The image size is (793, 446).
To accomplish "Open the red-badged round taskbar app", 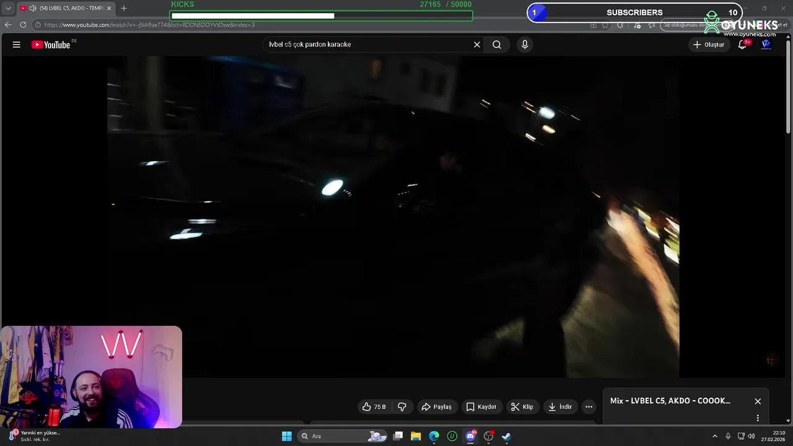I will (x=488, y=436).
